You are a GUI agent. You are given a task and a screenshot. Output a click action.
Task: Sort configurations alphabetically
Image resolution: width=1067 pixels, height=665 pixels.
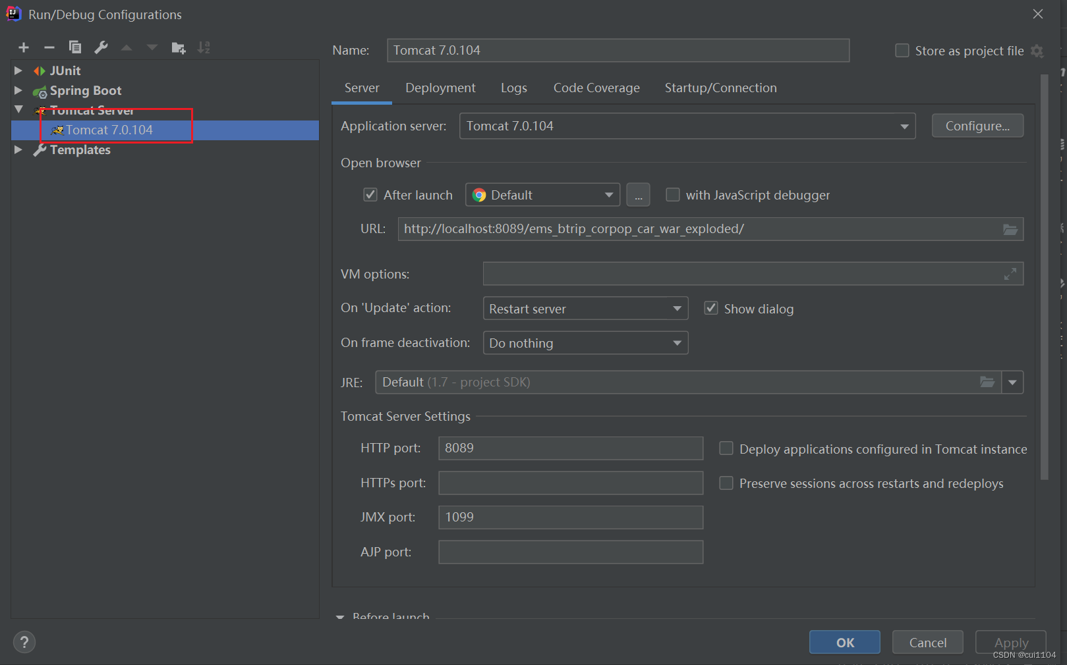pyautogui.click(x=204, y=47)
